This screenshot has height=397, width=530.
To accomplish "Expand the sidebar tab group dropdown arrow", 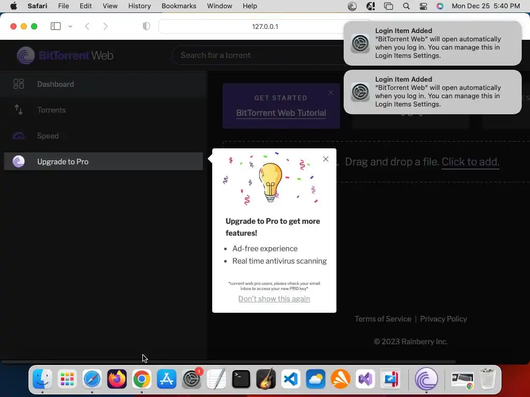I will pos(70,26).
